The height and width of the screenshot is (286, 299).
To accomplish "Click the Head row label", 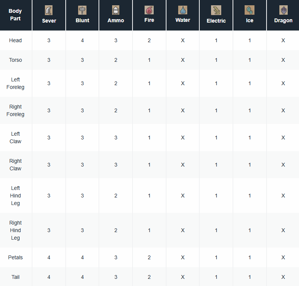I will click(15, 40).
